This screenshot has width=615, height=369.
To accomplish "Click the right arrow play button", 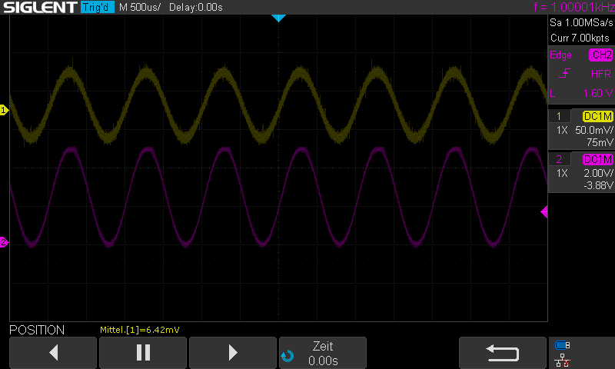I will pos(233,353).
